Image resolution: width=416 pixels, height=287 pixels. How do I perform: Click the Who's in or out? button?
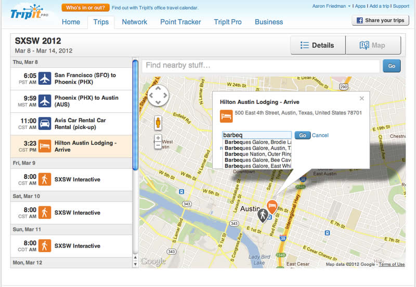[x=85, y=8]
